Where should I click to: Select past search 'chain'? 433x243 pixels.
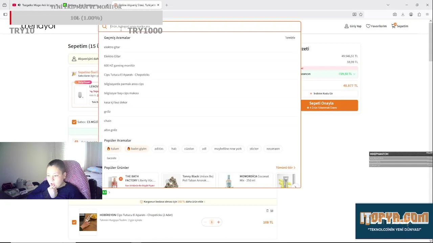pos(108,121)
